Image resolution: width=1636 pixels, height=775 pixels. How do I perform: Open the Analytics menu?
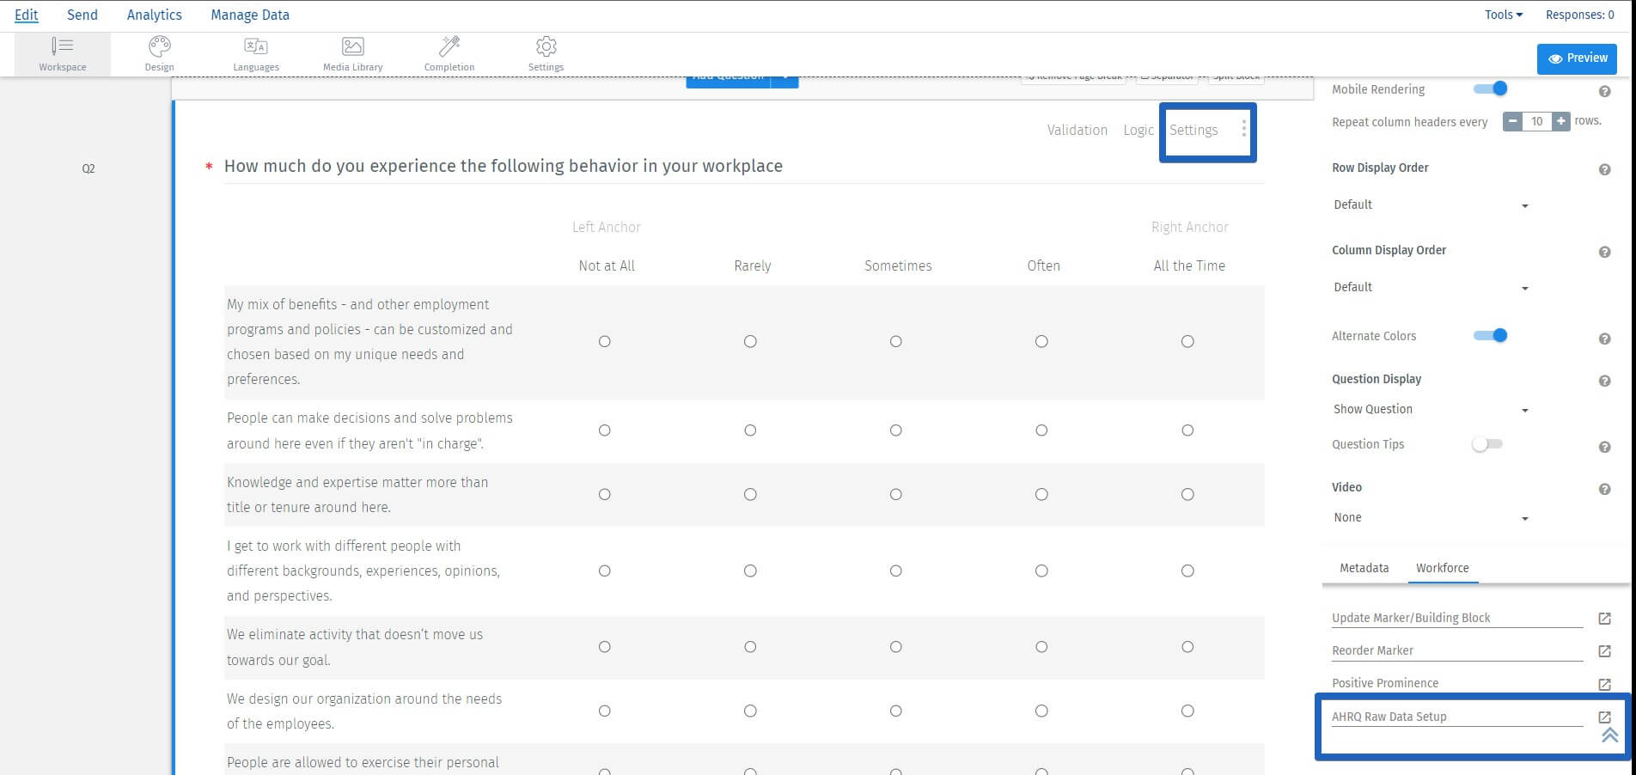coord(154,15)
